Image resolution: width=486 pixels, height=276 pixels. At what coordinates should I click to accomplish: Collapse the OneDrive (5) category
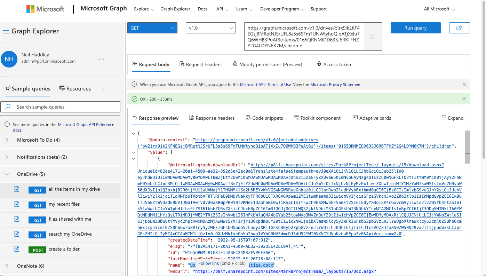[x=31, y=174]
